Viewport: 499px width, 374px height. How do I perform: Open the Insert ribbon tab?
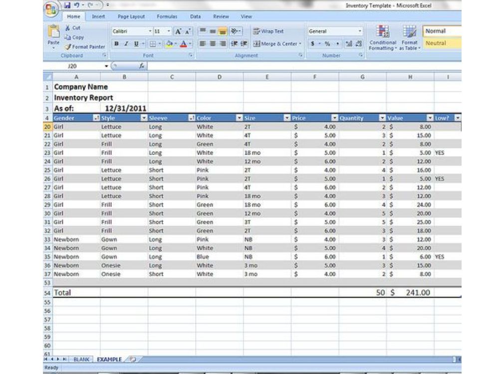tap(98, 16)
